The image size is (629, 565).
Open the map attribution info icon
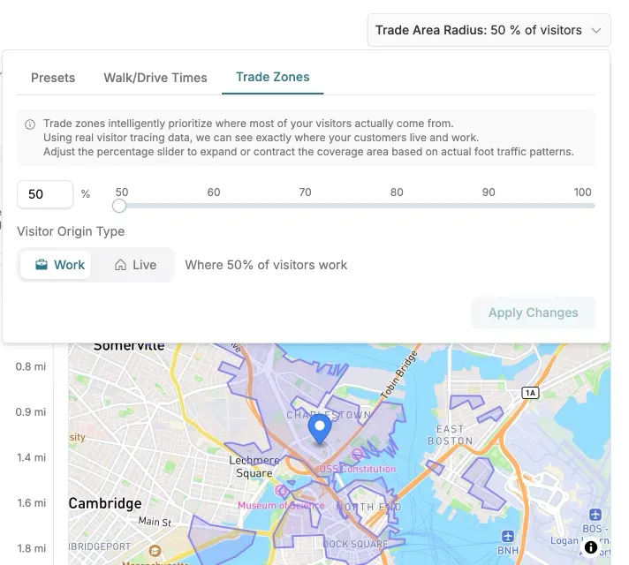click(590, 547)
